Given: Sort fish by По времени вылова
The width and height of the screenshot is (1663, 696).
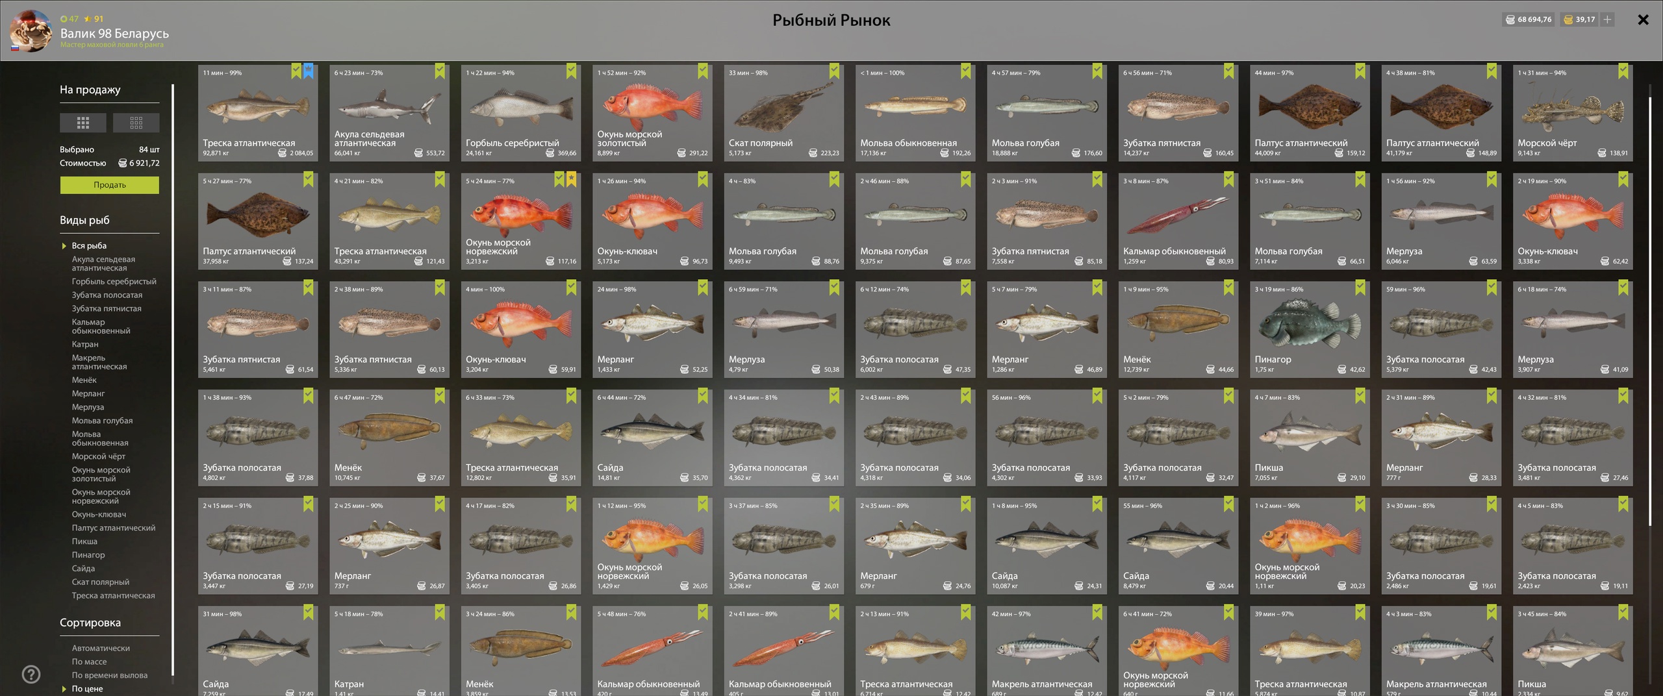Looking at the screenshot, I should (x=109, y=675).
